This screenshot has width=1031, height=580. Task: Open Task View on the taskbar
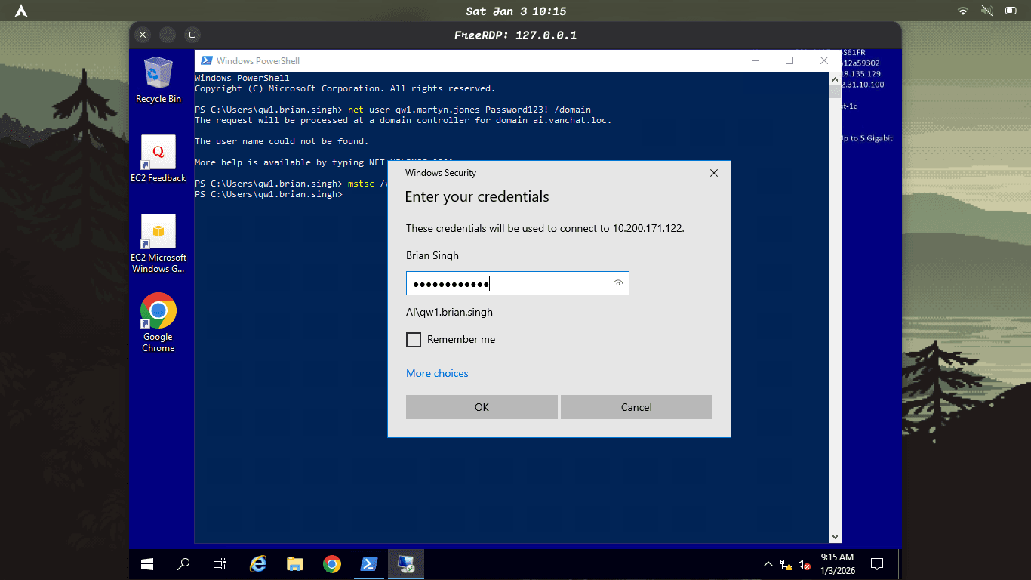220,564
